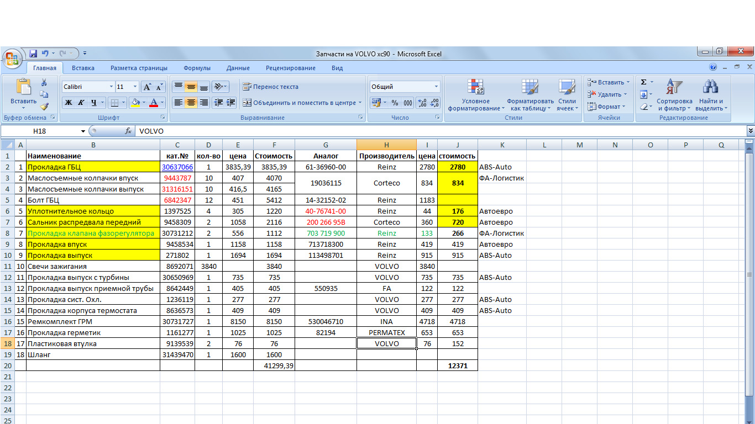
Task: Click the percent style icon
Action: (x=395, y=103)
